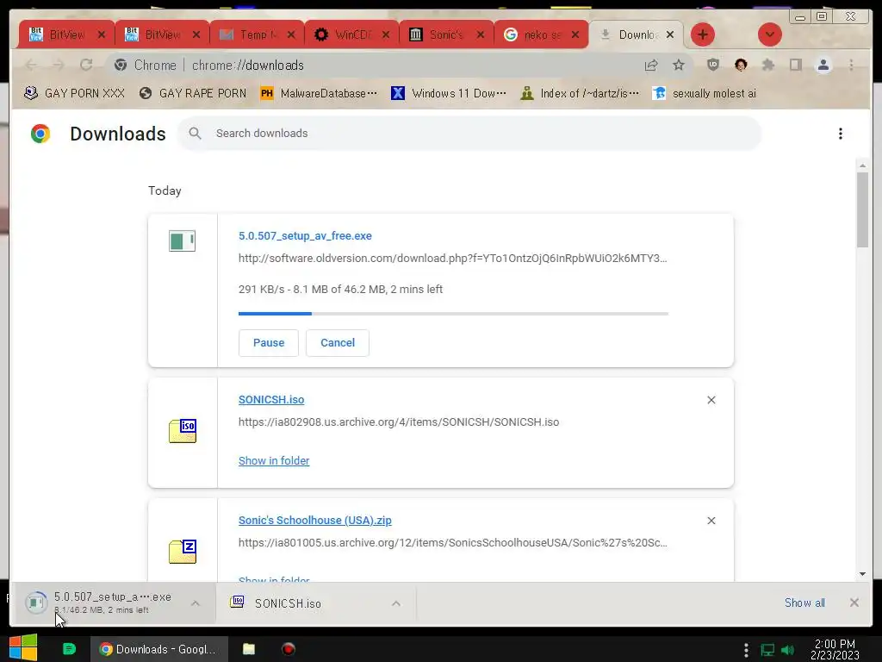
Task: Click the share page icon in address bar
Action: 651,66
